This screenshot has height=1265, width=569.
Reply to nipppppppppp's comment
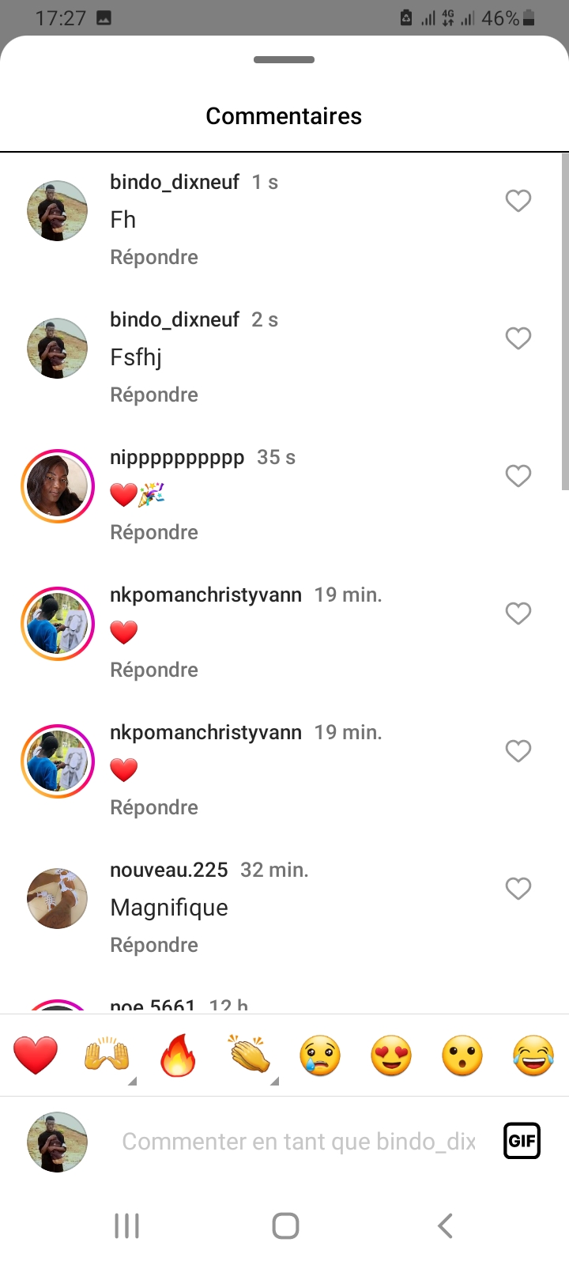tap(154, 532)
